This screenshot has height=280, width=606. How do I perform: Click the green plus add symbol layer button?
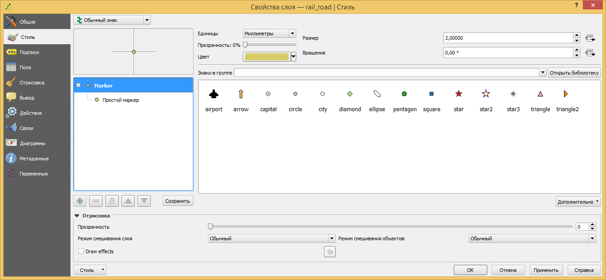point(80,201)
